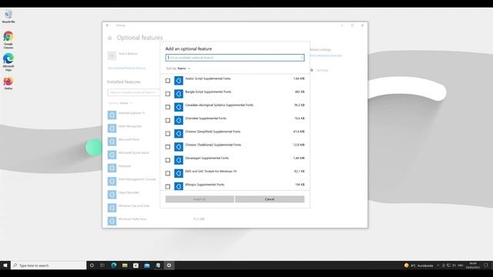Click the Arabic Script Supplemental Fonts icon

(x=179, y=81)
